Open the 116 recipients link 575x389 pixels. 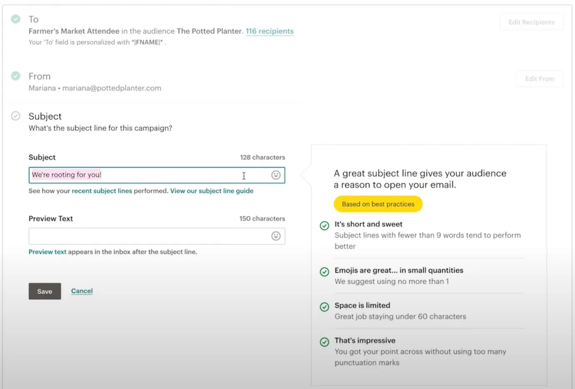[269, 31]
